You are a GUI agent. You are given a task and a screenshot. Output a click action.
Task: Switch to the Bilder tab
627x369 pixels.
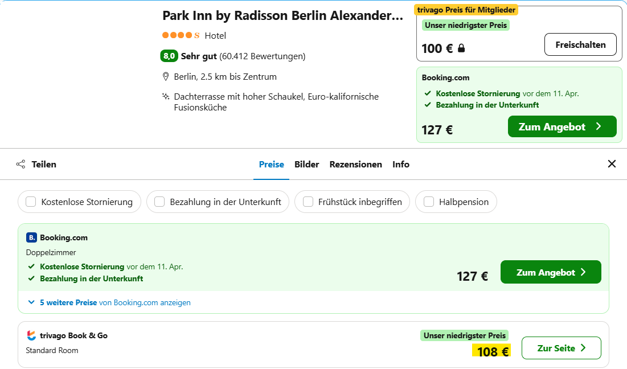tap(306, 164)
